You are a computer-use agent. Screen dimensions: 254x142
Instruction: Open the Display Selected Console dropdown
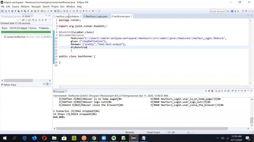pos(239,91)
